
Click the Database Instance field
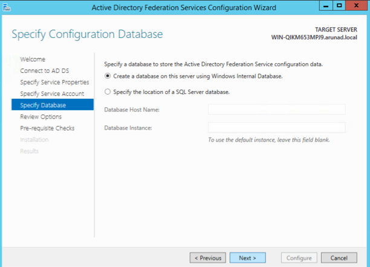click(x=276, y=128)
